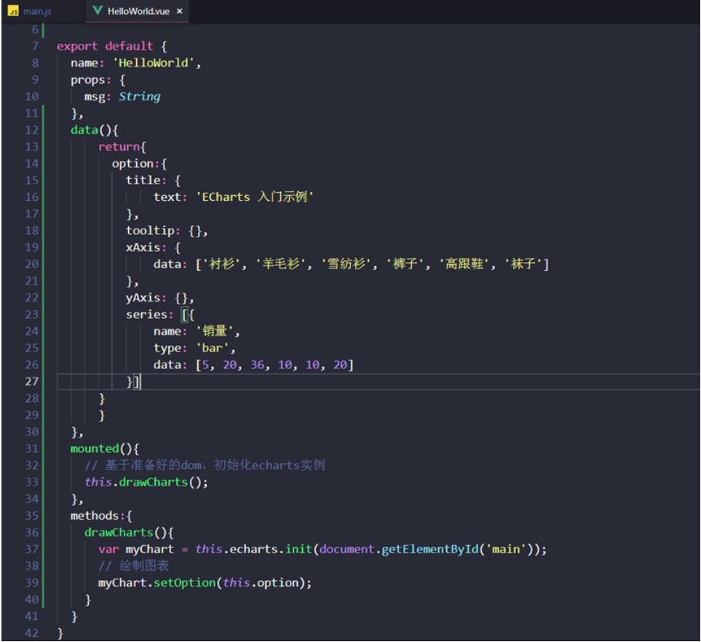Click the '销量' name string
Screen dimensions: 701x642
click(215, 331)
